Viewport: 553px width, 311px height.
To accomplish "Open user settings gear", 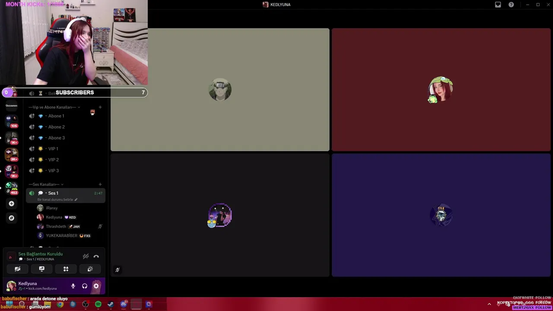I will point(96,286).
